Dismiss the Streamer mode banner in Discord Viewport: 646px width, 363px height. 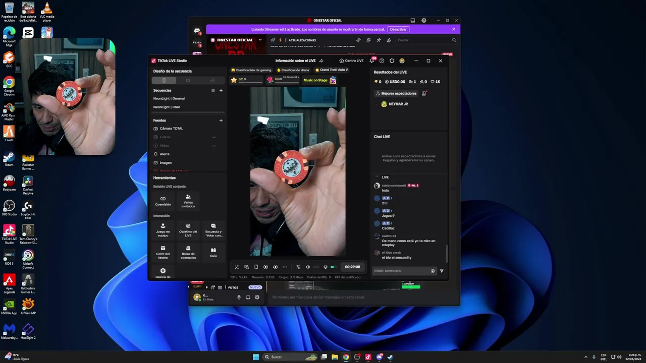[x=454, y=29]
